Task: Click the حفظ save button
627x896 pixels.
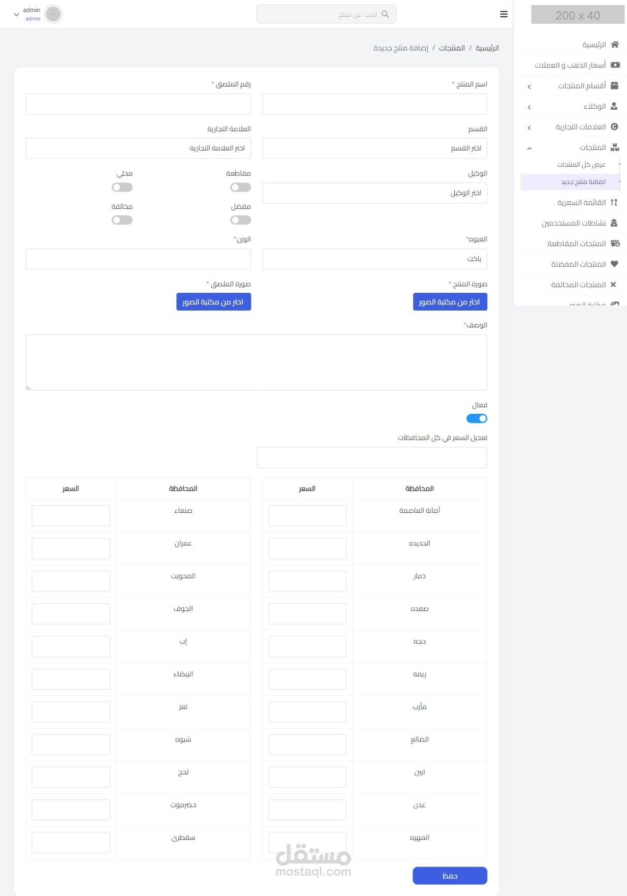Action: (450, 876)
